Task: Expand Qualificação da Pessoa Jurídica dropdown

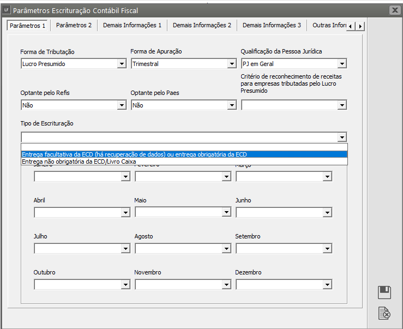Action: [342, 64]
